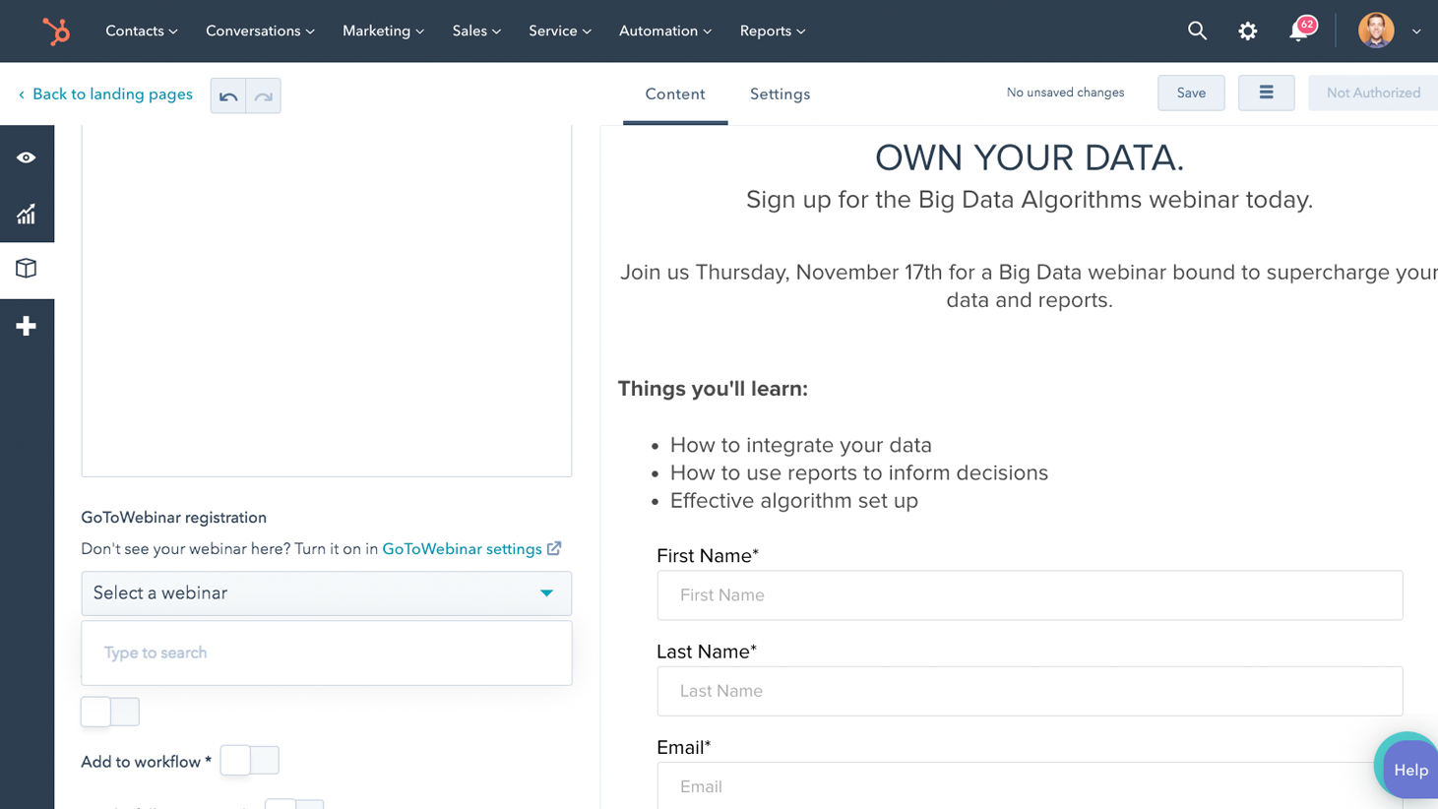Expand the Marketing menu
The height and width of the screenshot is (809, 1438).
point(383,31)
